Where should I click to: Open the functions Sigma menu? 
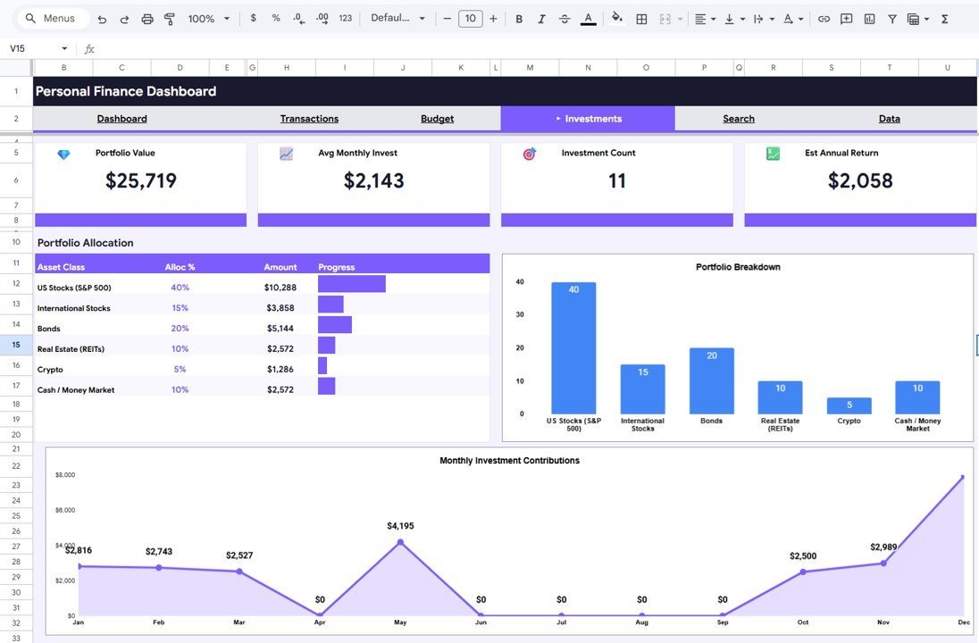(x=944, y=17)
